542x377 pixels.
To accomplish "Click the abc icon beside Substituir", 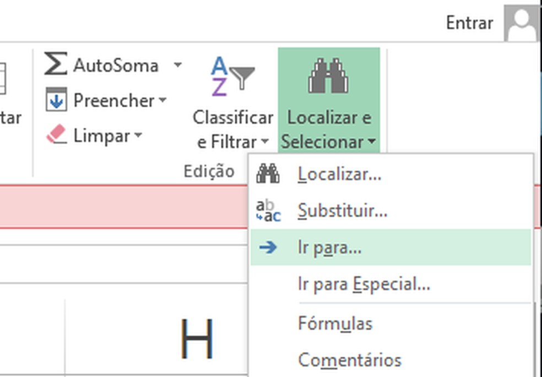I will [x=268, y=211].
